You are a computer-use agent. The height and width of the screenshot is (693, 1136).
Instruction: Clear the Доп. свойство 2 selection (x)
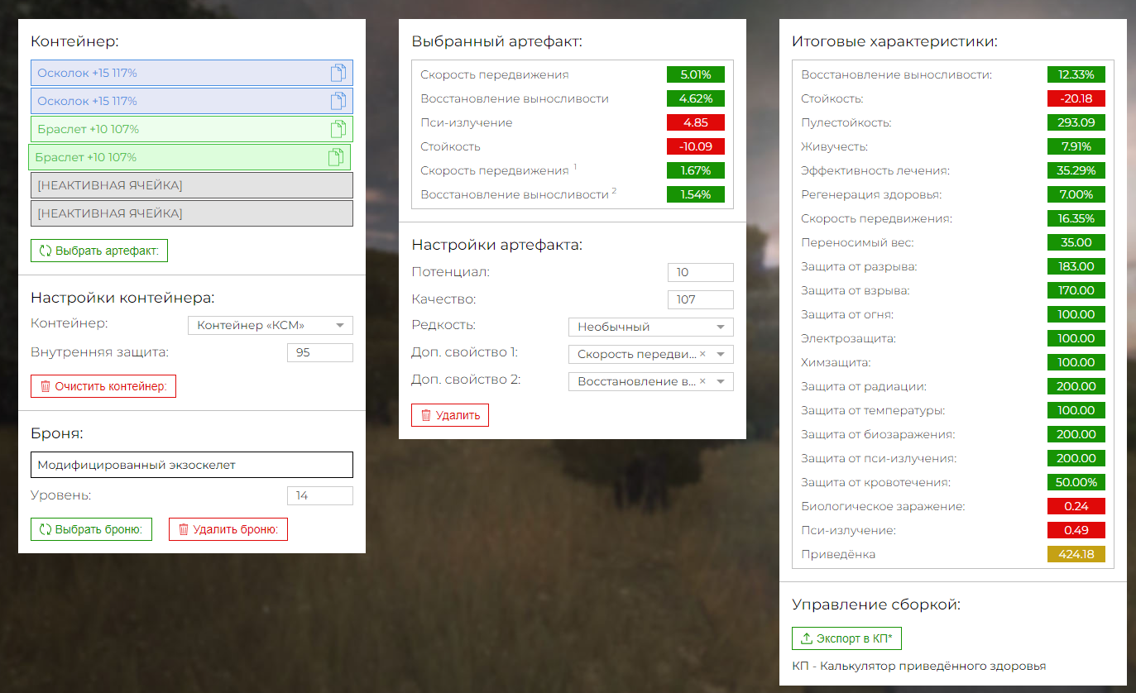pos(702,381)
